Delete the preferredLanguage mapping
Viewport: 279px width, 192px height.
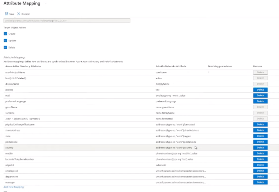(x=260, y=101)
